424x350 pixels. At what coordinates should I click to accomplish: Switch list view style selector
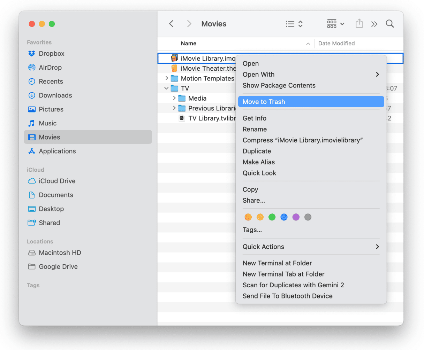[x=294, y=24]
